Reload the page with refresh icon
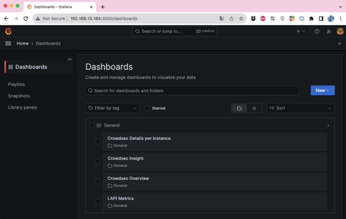The image size is (346, 219). click(x=26, y=19)
